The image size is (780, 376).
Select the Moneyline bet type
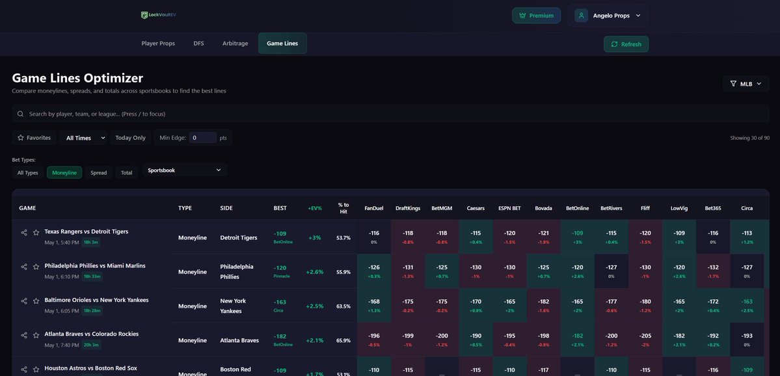pyautogui.click(x=64, y=172)
